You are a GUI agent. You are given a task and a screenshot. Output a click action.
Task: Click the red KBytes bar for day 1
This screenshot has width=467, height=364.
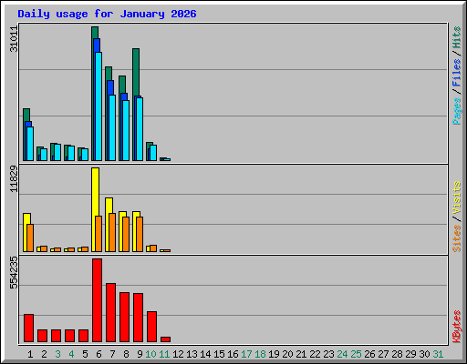point(28,329)
